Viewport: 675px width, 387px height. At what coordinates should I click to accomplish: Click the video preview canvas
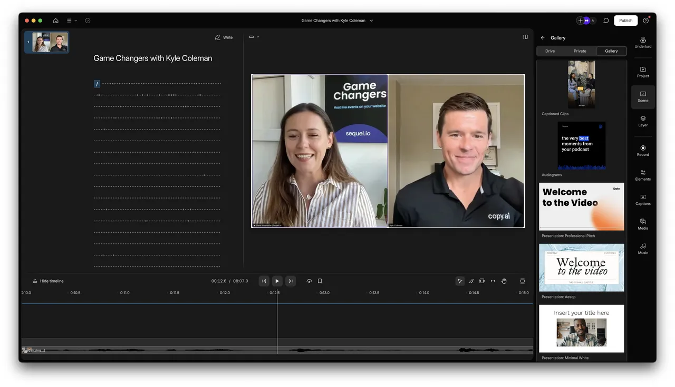click(388, 151)
